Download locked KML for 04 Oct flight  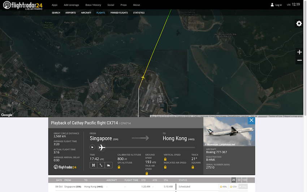[224, 187]
